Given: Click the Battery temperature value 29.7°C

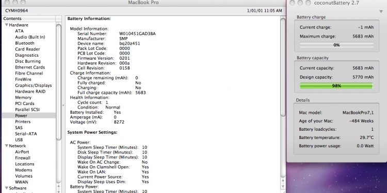Looking at the screenshot, I should pyautogui.click(x=366, y=137).
